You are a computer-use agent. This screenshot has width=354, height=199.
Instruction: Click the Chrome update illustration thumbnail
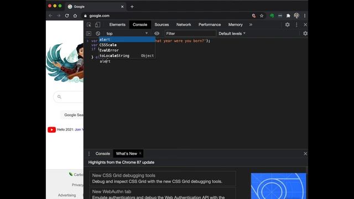(278, 186)
